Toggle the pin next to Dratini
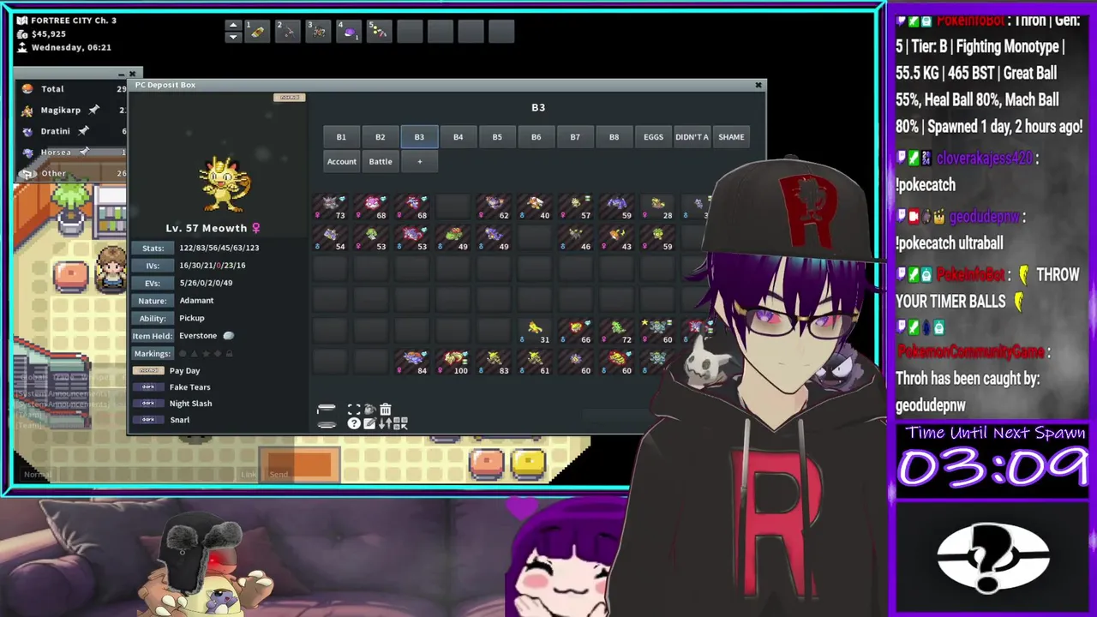Image resolution: width=1097 pixels, height=617 pixels. pyautogui.click(x=83, y=131)
